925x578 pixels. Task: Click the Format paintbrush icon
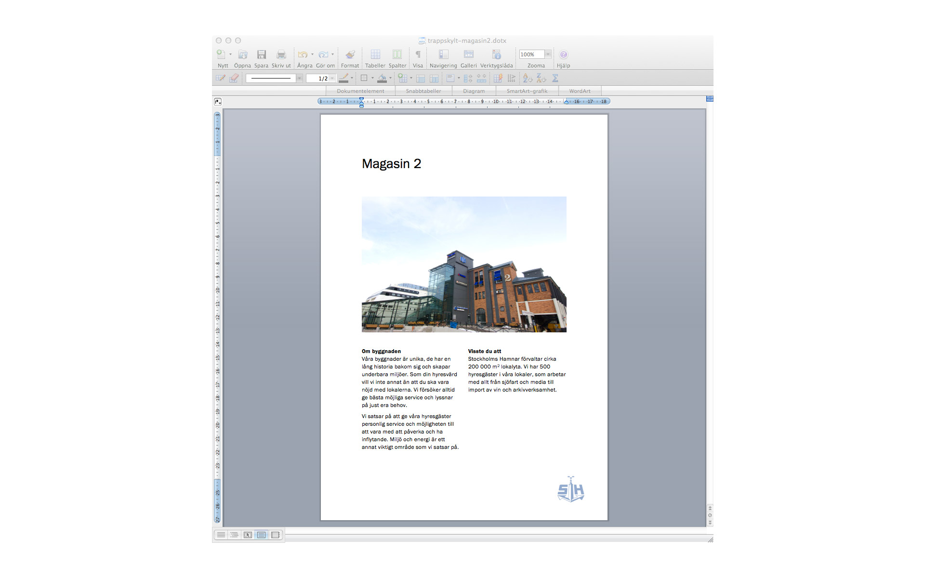350,54
